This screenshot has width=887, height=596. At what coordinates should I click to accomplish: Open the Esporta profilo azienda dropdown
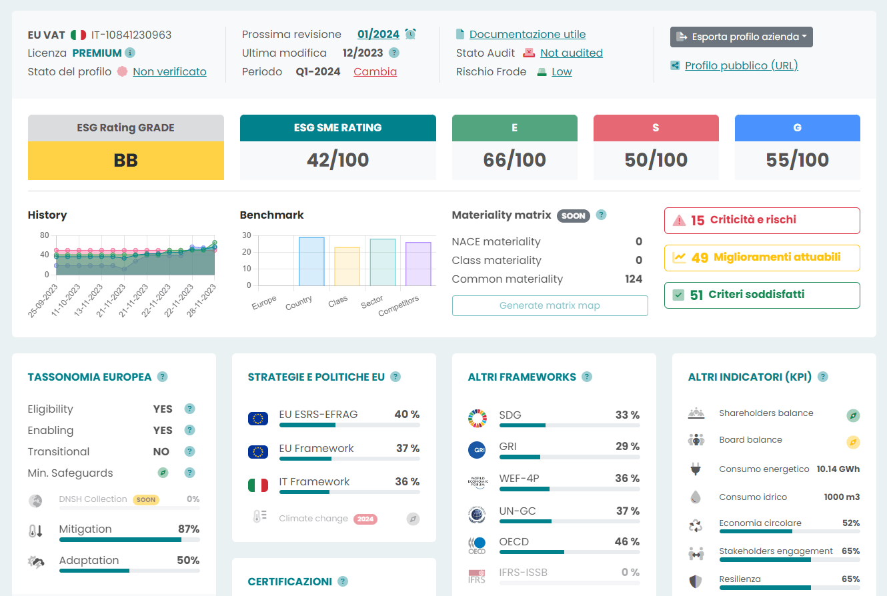741,37
